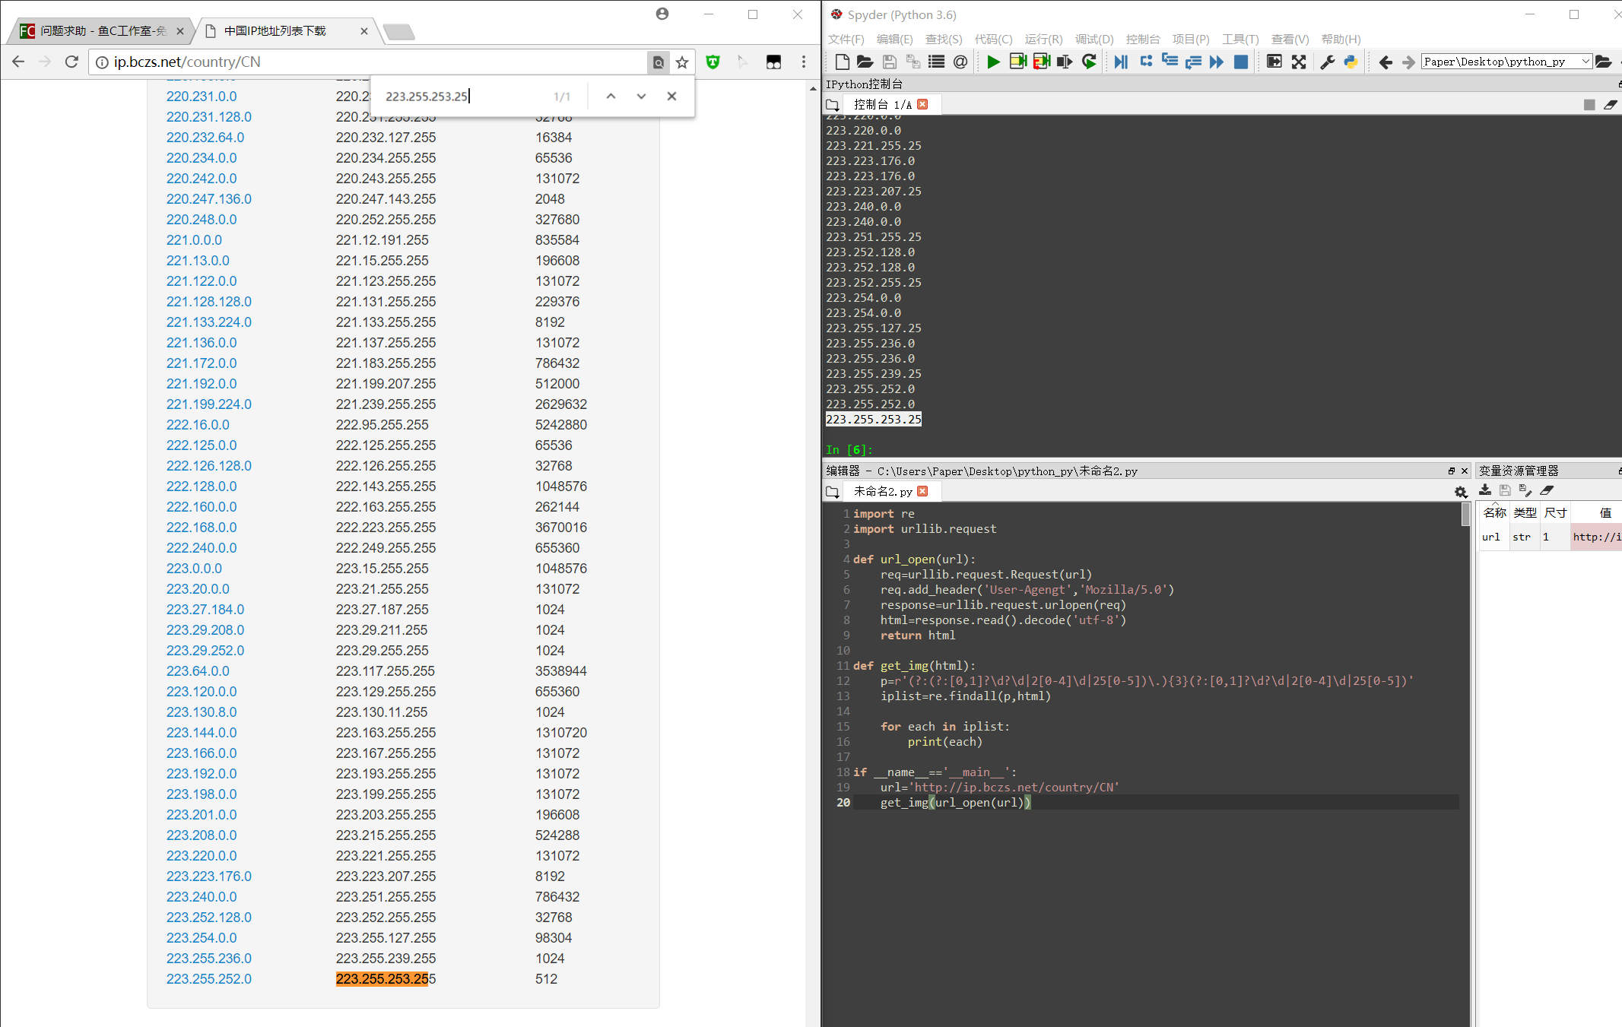The width and height of the screenshot is (1622, 1027).
Task: Toggle maximize current pane icon
Action: (x=1274, y=62)
